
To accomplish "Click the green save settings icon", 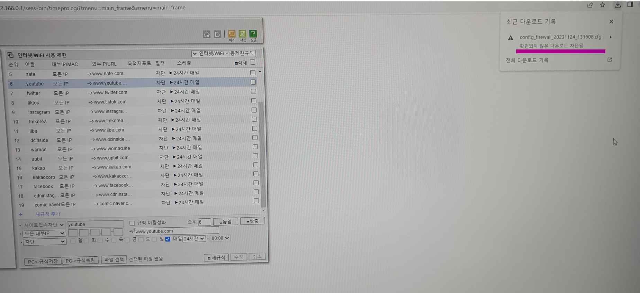I will (242, 34).
